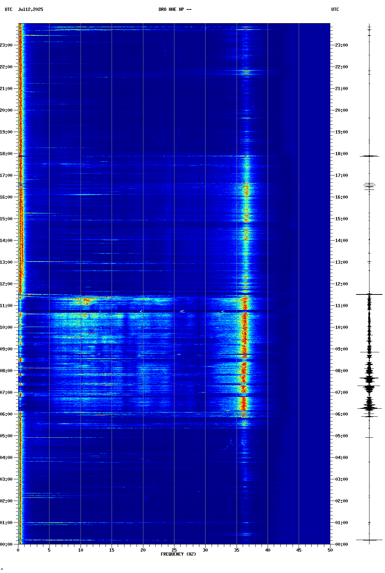Viewport: 385px width, 573px height.
Task: Select the right-axis 00:00 time label
Action: coord(342,544)
